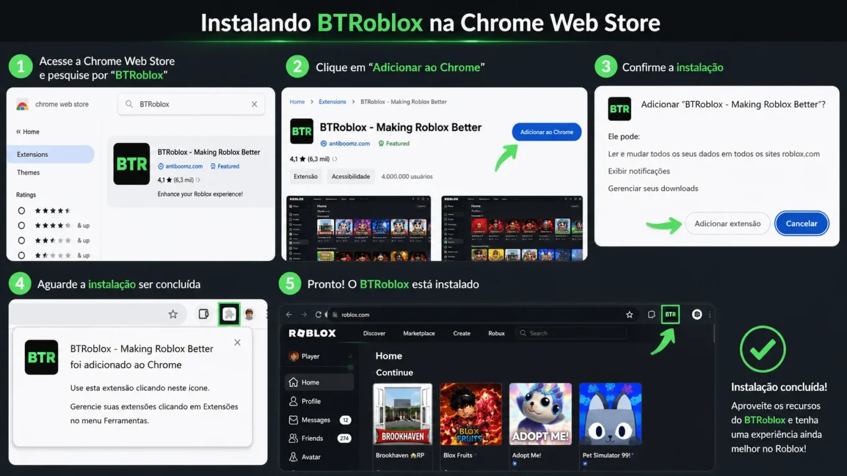Choose the 4.5-star rating radio option
The image size is (847, 476).
[x=22, y=211]
